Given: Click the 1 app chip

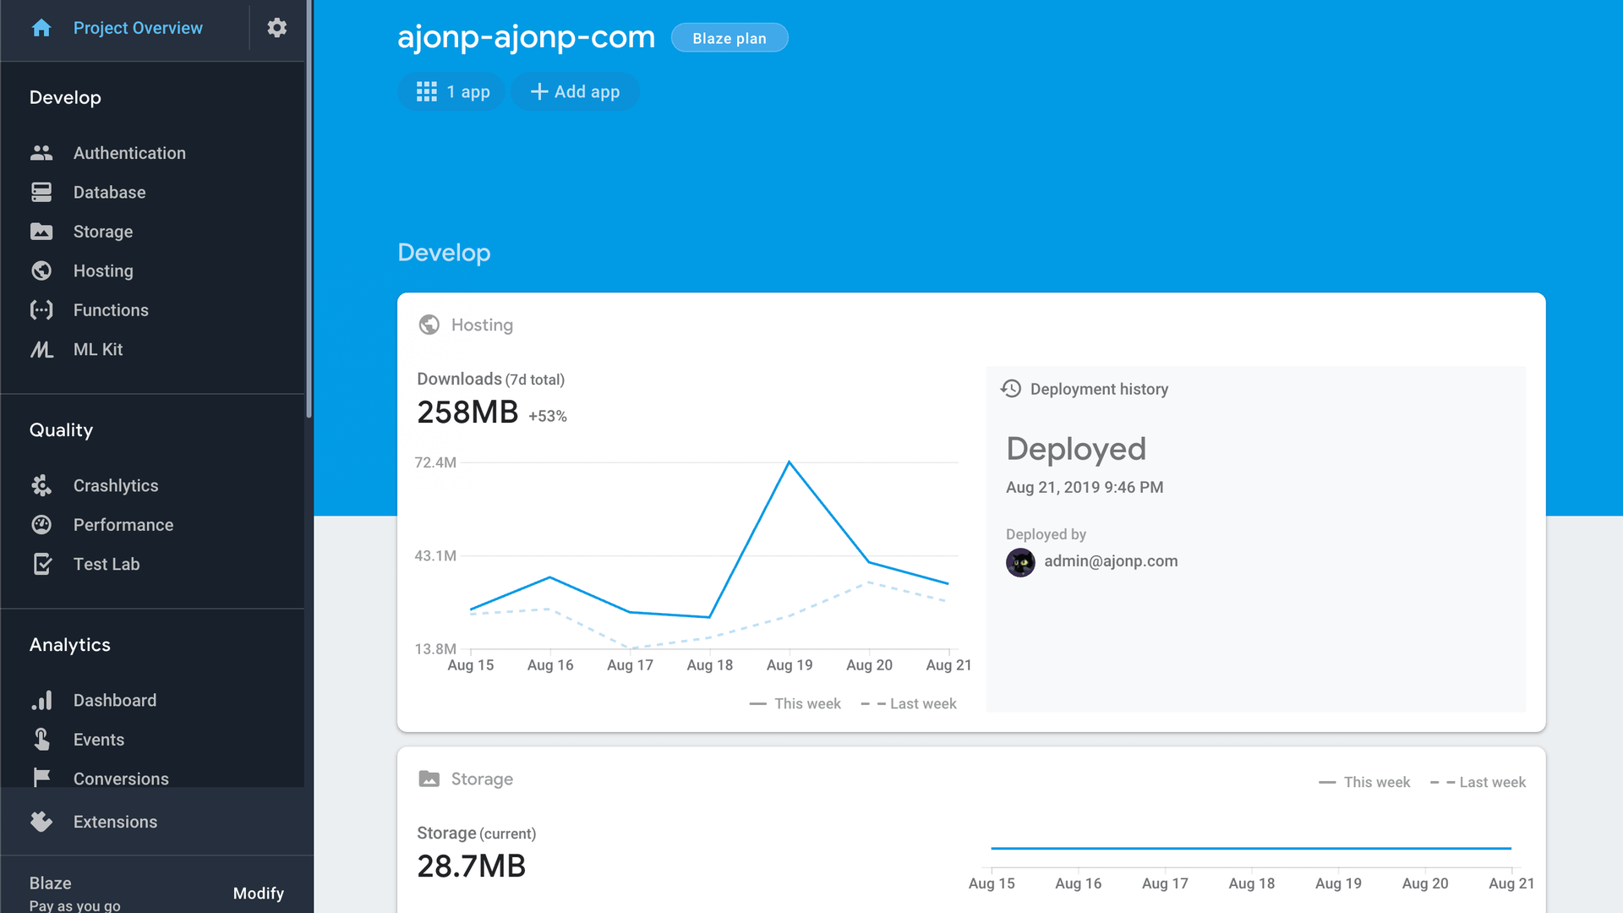Looking at the screenshot, I should coord(452,91).
